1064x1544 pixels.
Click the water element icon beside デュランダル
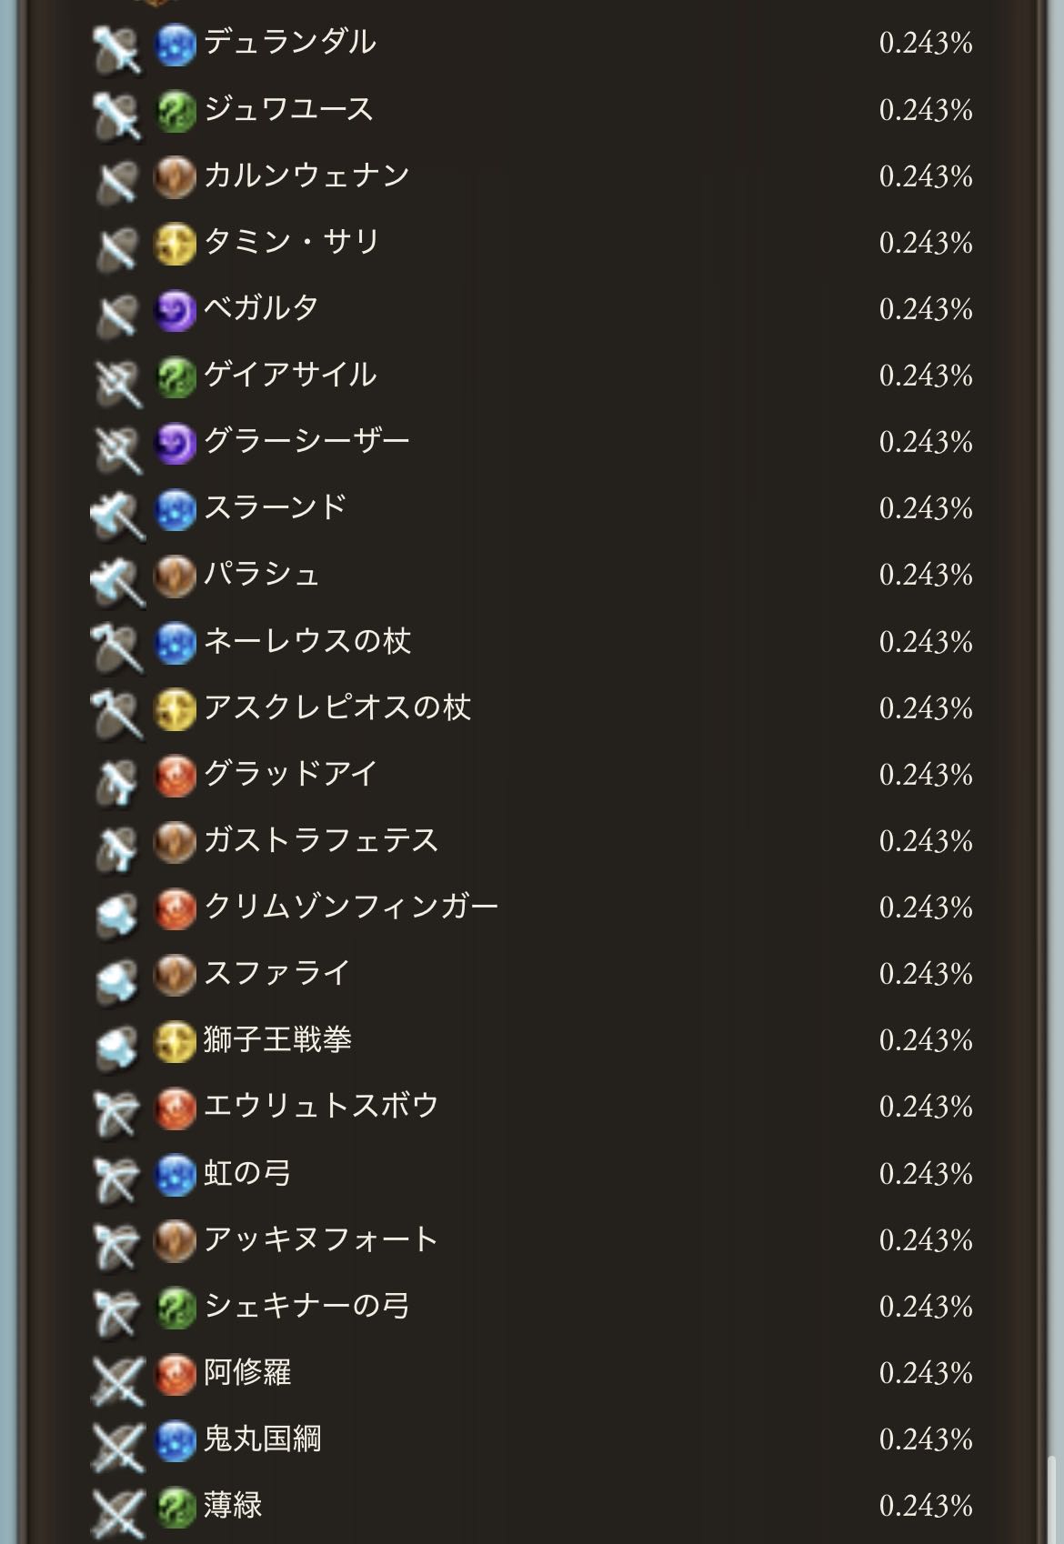(x=176, y=45)
